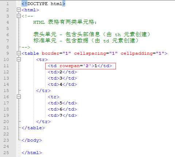
Task: Click the opening <html> tag
Action: coord(30,10)
